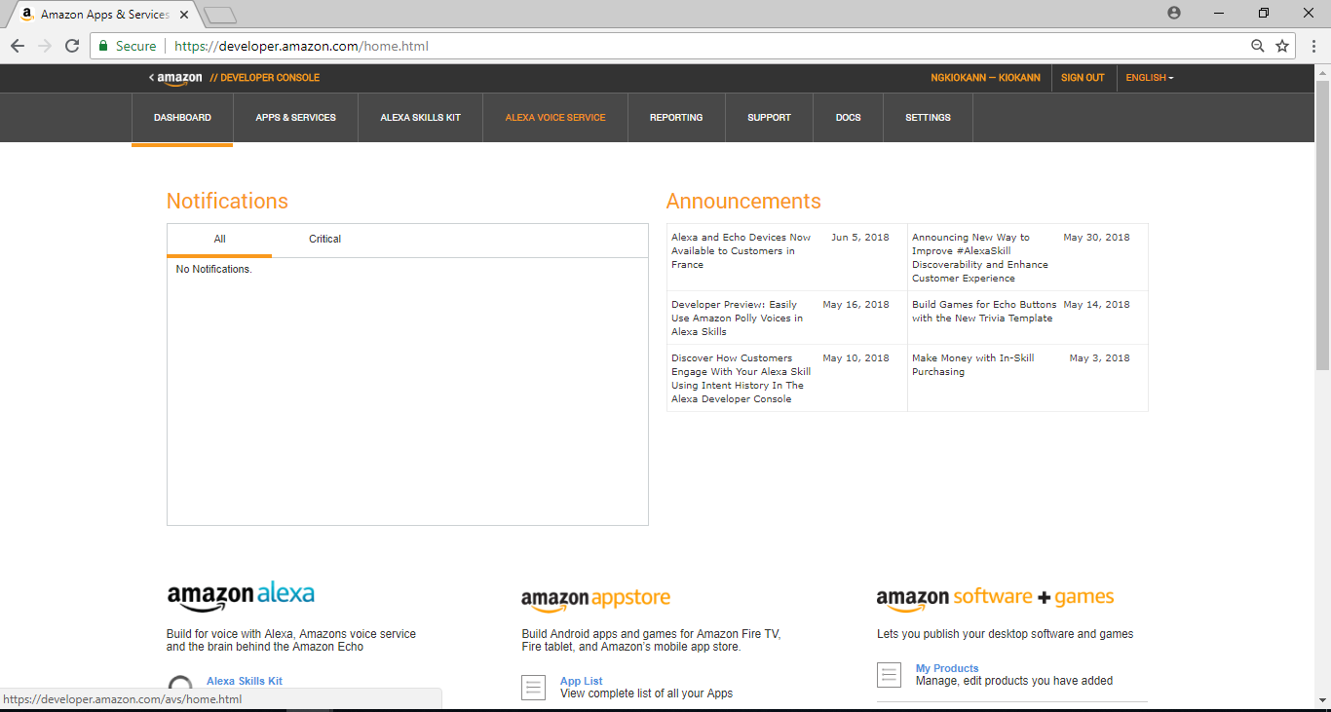Open the App List link
1331x712 pixels.
[582, 682]
